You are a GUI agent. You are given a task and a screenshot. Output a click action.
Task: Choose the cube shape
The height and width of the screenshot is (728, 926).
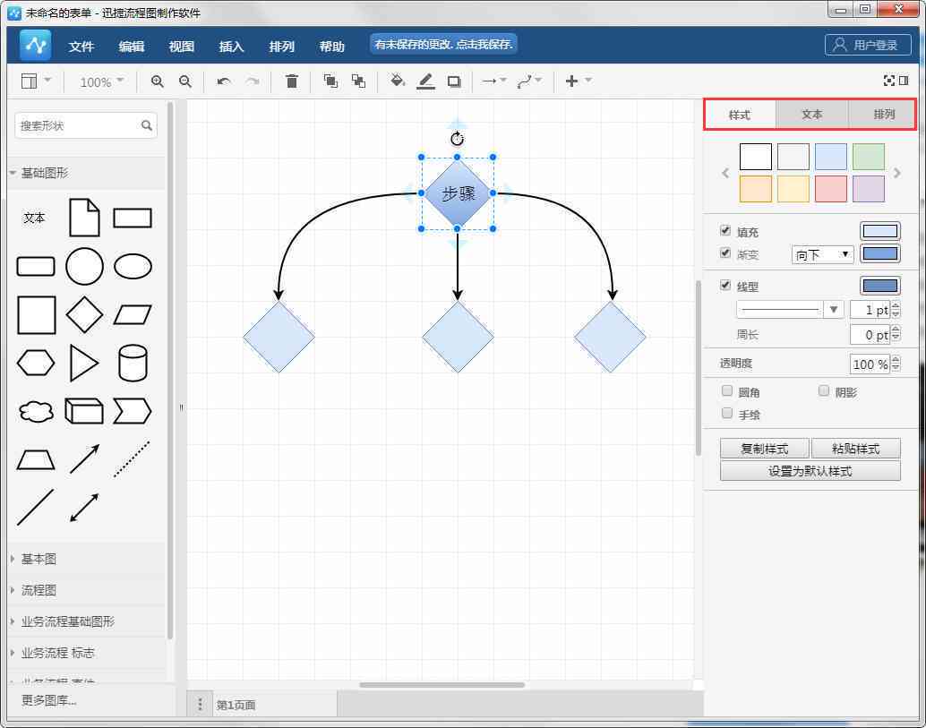pyautogui.click(x=84, y=412)
